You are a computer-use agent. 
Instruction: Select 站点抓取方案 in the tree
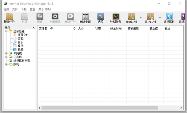tap(22, 61)
